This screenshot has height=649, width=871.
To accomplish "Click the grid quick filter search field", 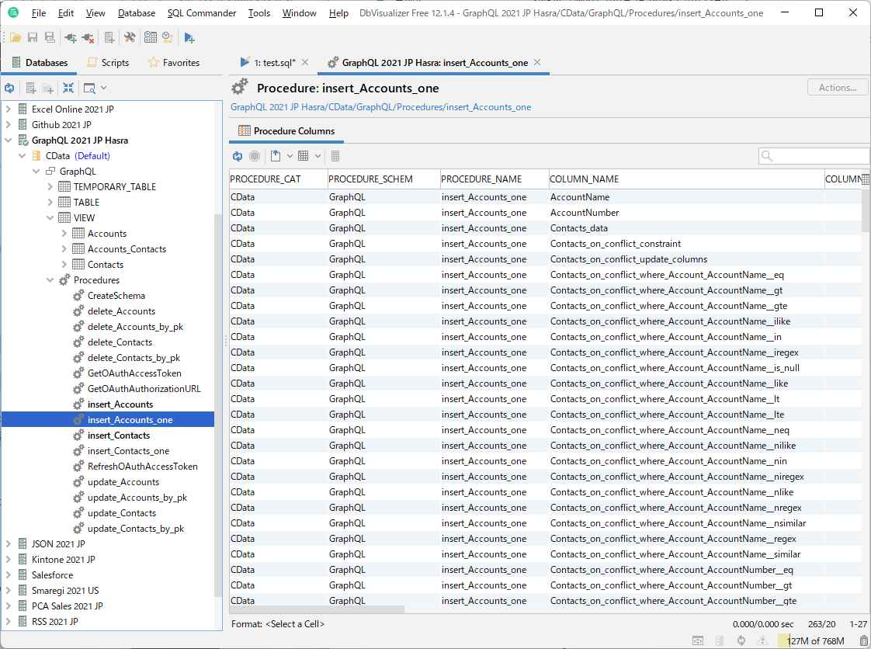I will point(814,156).
